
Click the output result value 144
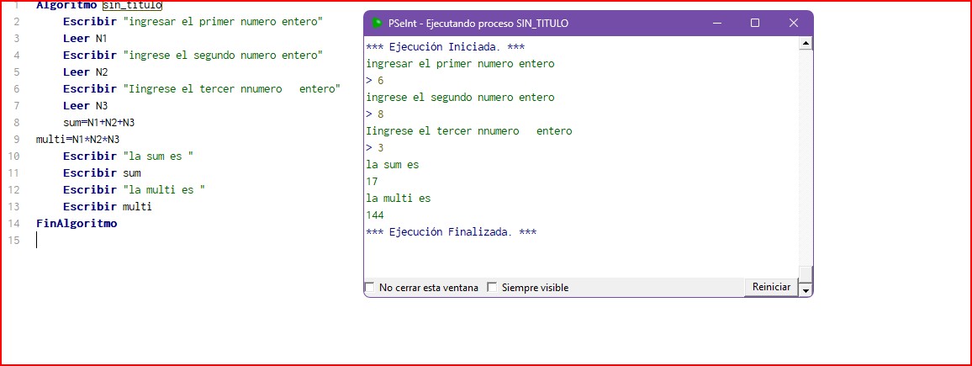click(x=375, y=215)
